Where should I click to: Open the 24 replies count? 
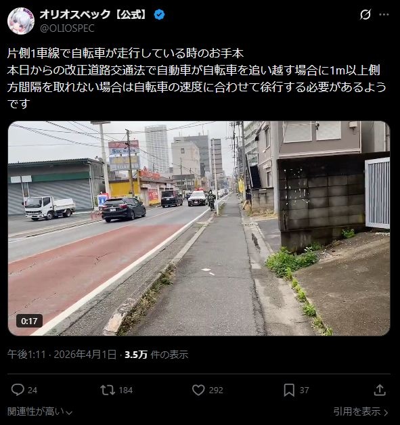32,390
